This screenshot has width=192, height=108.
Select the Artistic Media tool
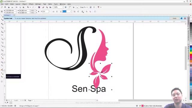pos(2,35)
